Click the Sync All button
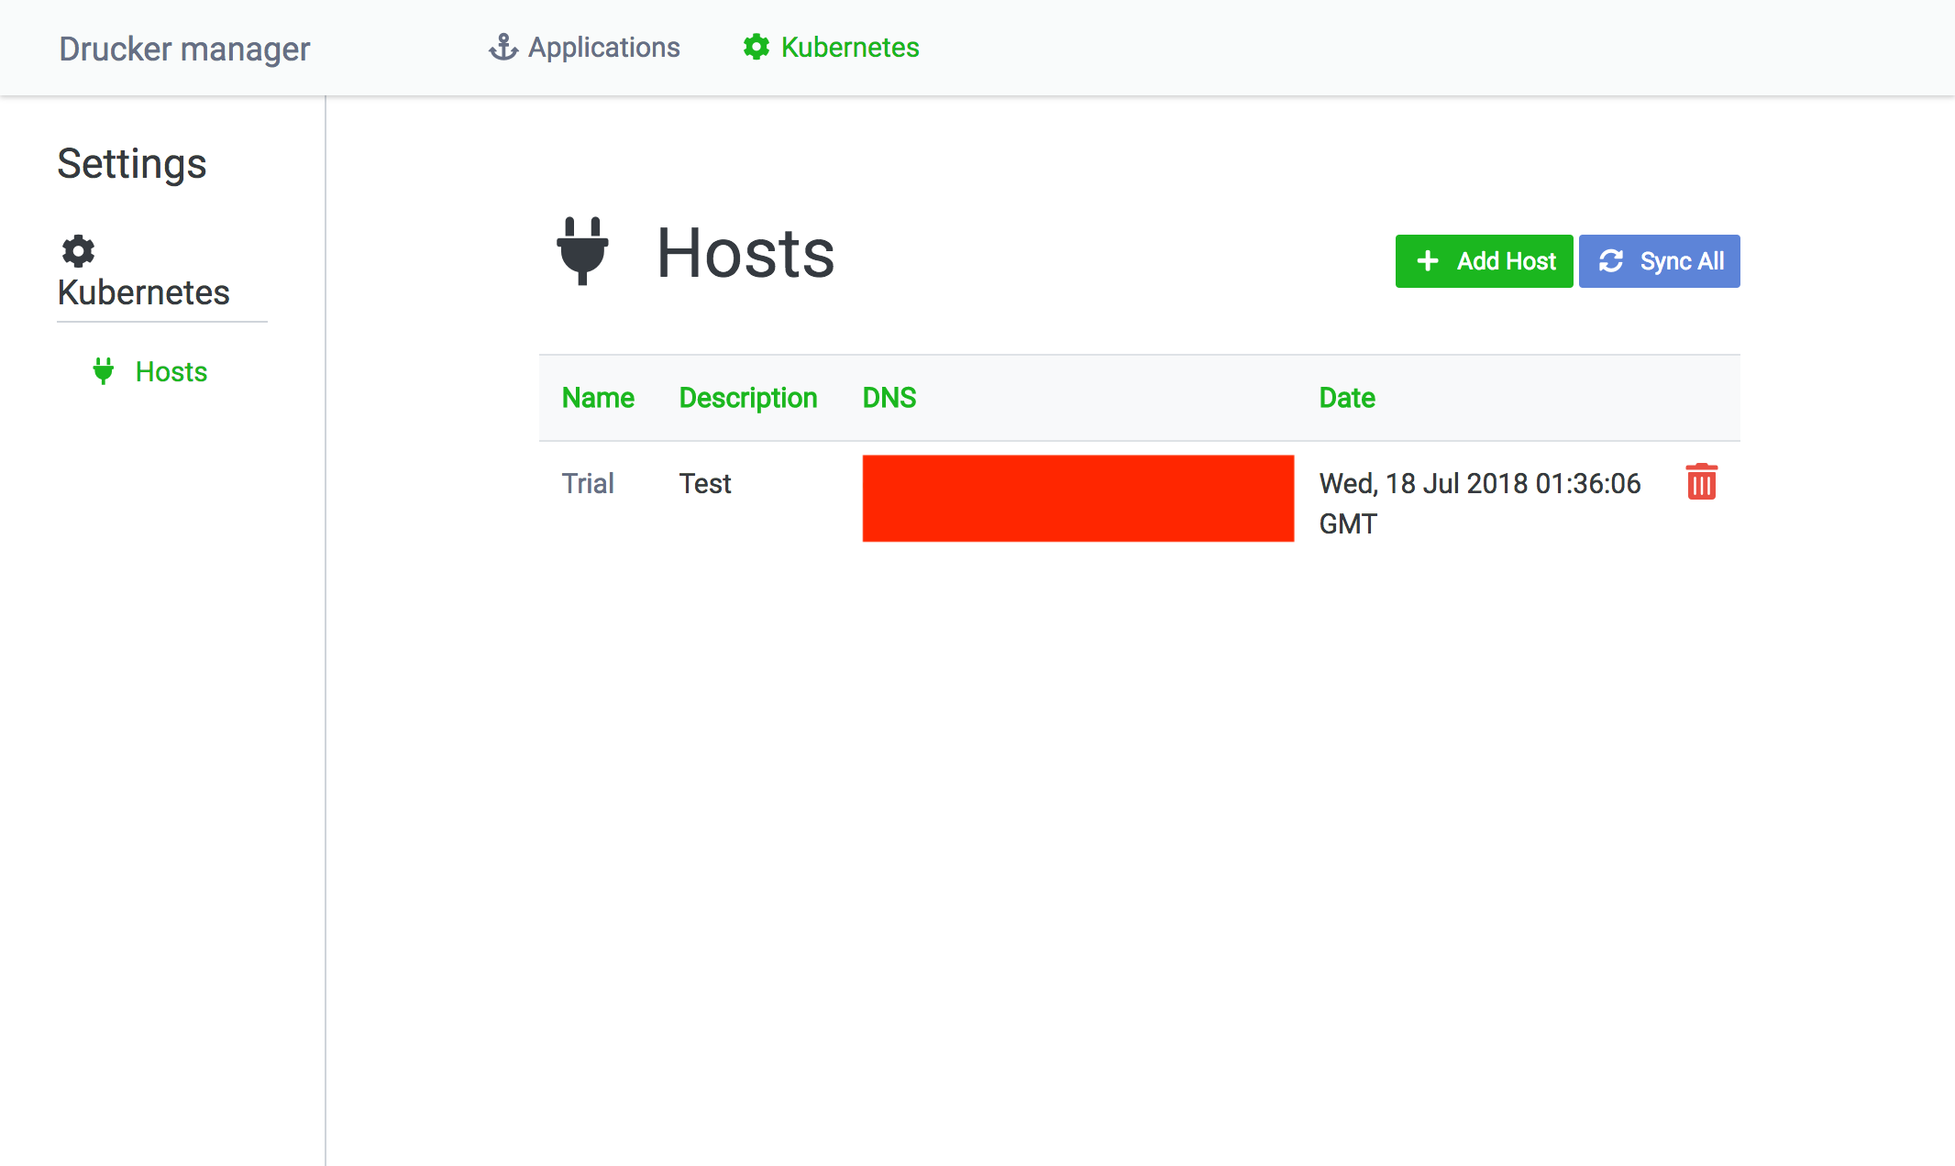Viewport: 1955px width, 1166px height. click(x=1659, y=261)
